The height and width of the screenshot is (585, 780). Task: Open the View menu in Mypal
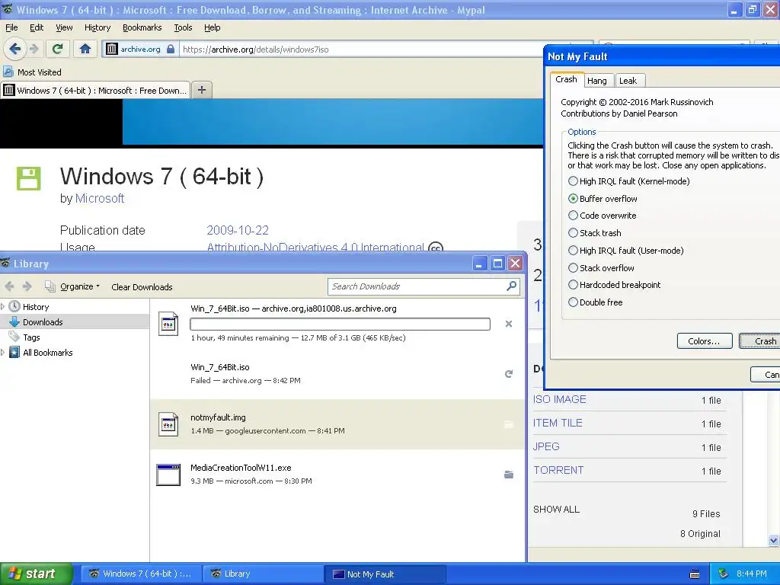(x=64, y=27)
